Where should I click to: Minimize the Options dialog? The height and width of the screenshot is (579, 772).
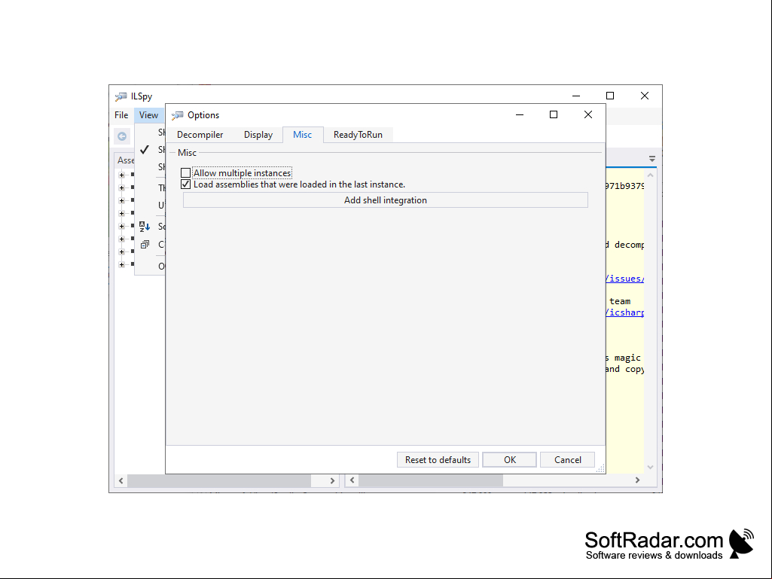[520, 114]
